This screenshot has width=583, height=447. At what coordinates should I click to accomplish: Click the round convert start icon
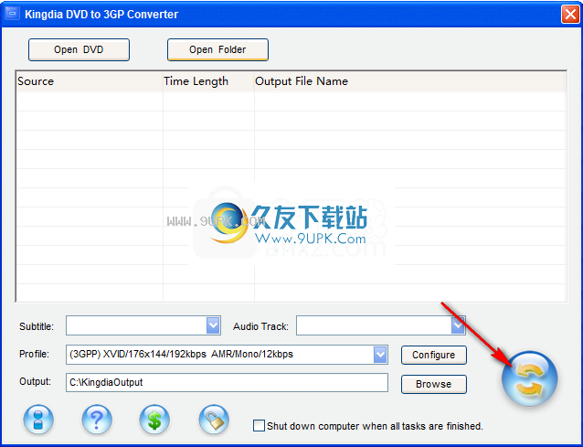point(529,378)
